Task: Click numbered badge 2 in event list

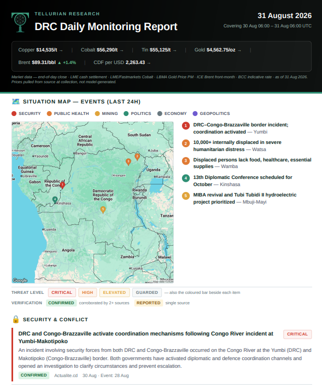Action: click(x=186, y=143)
